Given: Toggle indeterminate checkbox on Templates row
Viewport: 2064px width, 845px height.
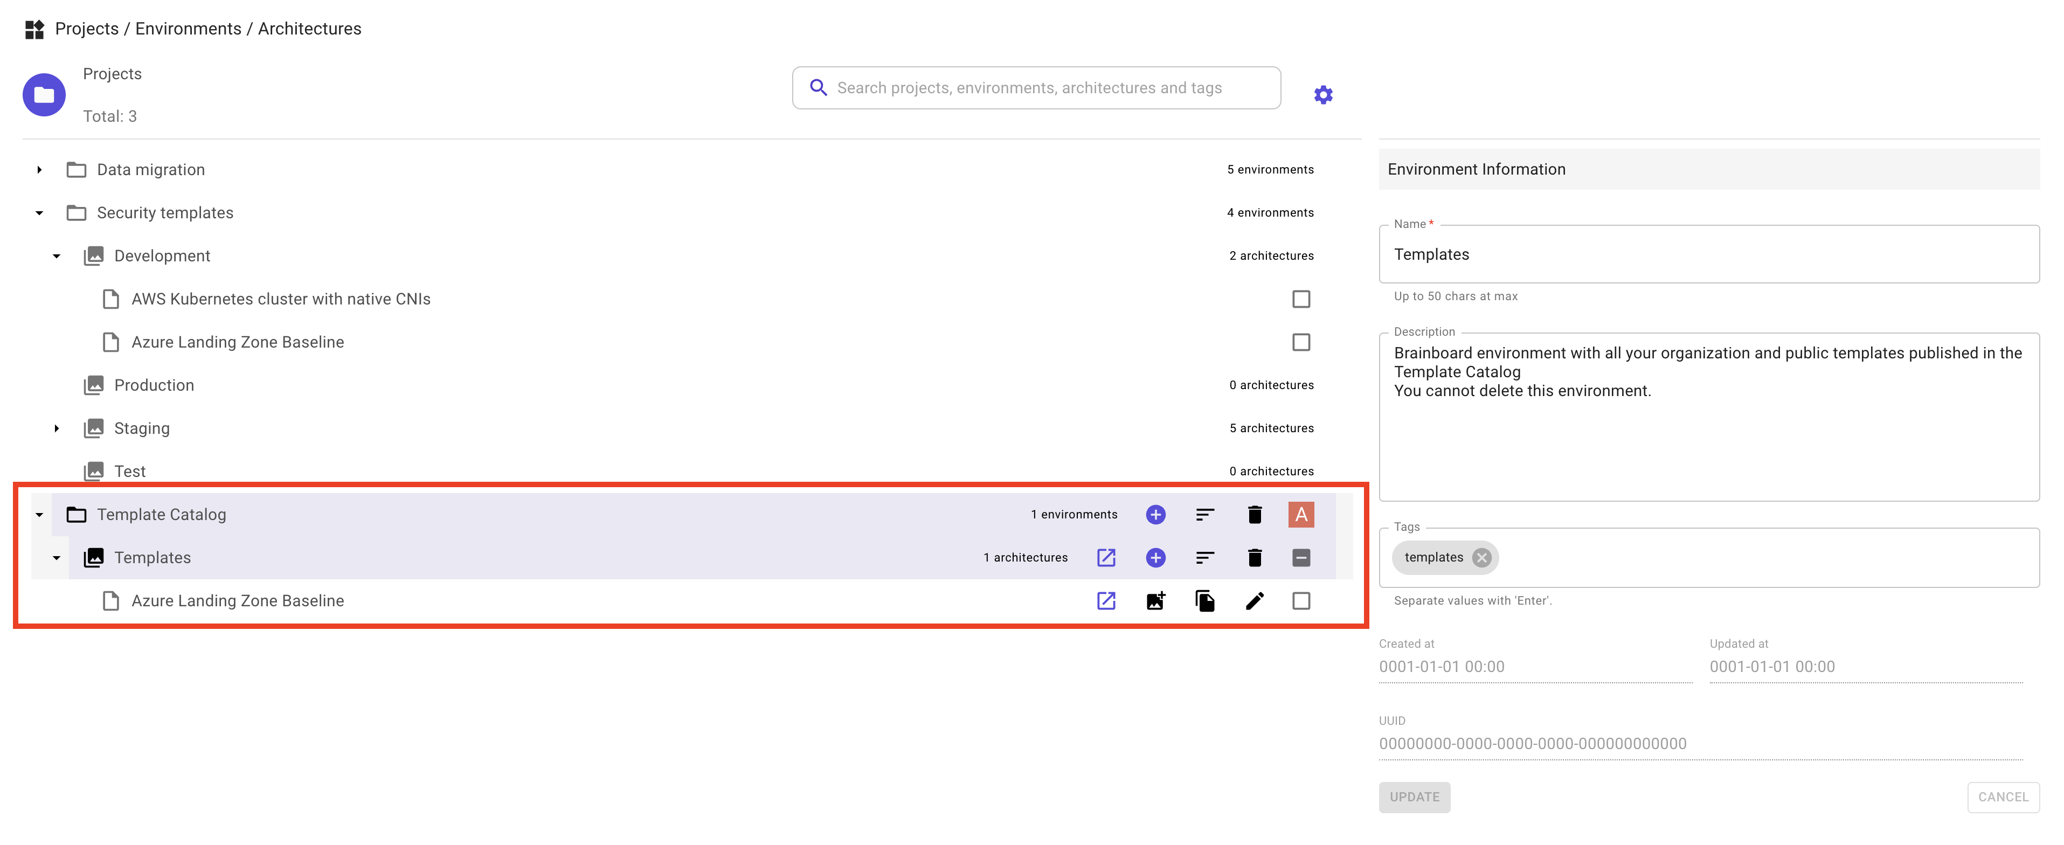Looking at the screenshot, I should [1300, 557].
